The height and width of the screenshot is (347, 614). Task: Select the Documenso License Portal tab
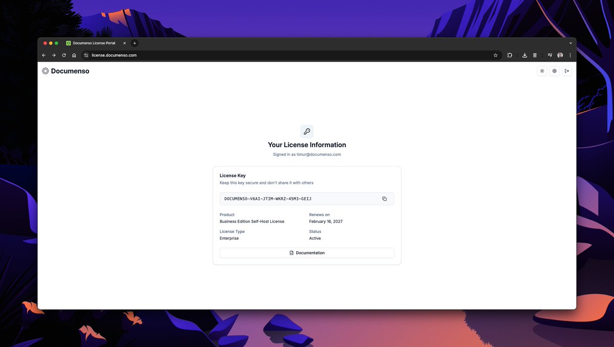pyautogui.click(x=96, y=43)
